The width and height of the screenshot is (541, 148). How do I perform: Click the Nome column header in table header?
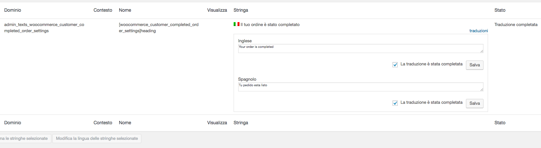[x=125, y=10]
